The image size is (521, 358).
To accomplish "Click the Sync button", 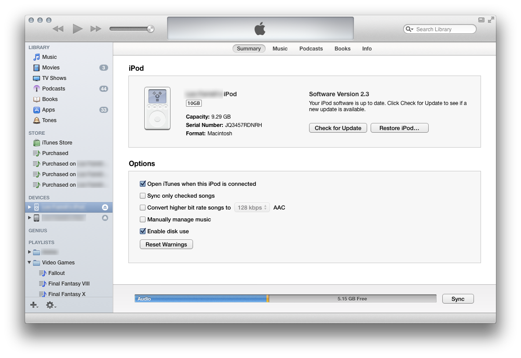I will [458, 299].
